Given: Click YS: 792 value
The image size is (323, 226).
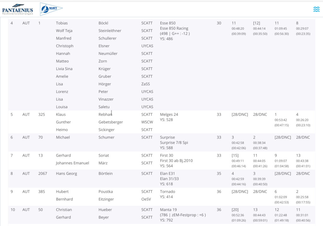Looking at the screenshot, I should (166, 220).
